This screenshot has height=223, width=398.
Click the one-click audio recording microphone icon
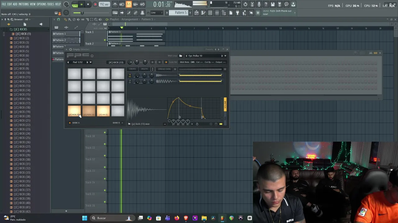(x=259, y=4)
